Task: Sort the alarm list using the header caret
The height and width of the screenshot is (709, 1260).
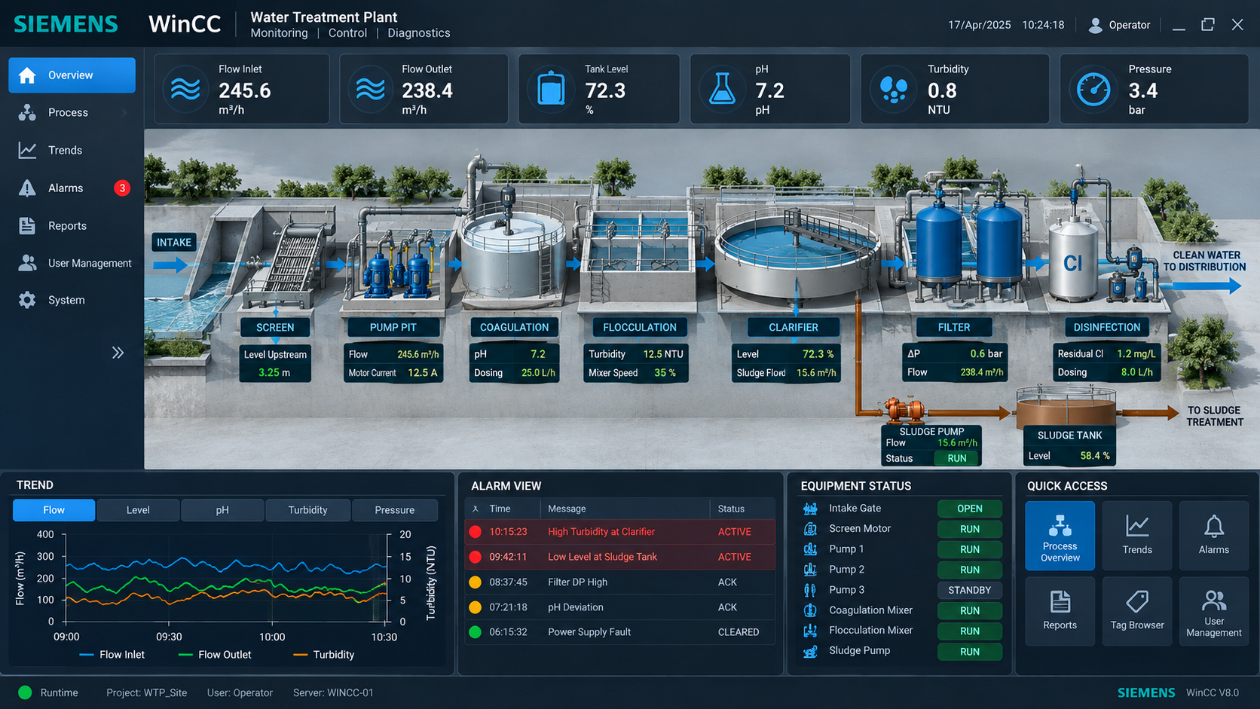Action: (476, 509)
